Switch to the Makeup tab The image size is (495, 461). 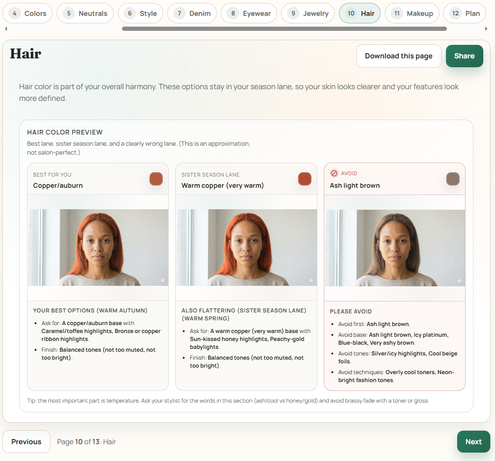(x=412, y=13)
